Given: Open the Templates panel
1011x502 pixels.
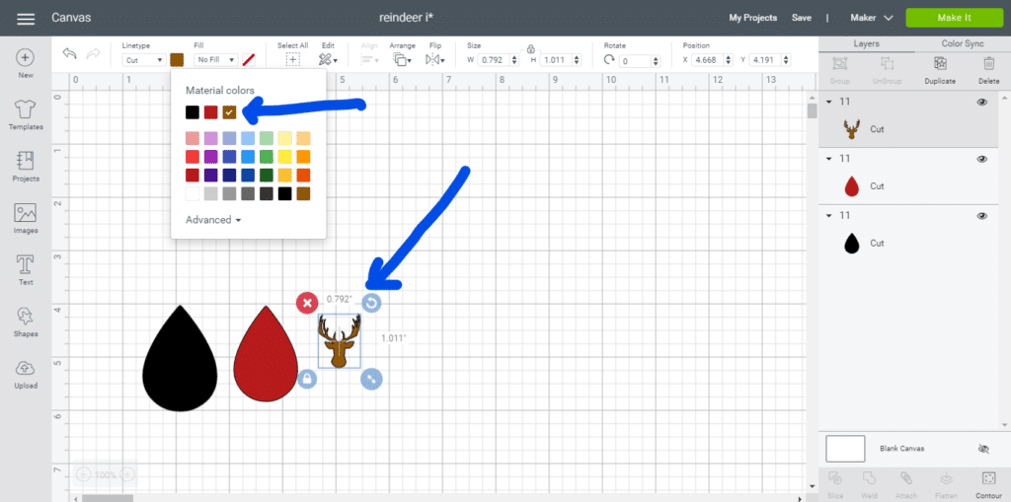Looking at the screenshot, I should click(x=25, y=108).
